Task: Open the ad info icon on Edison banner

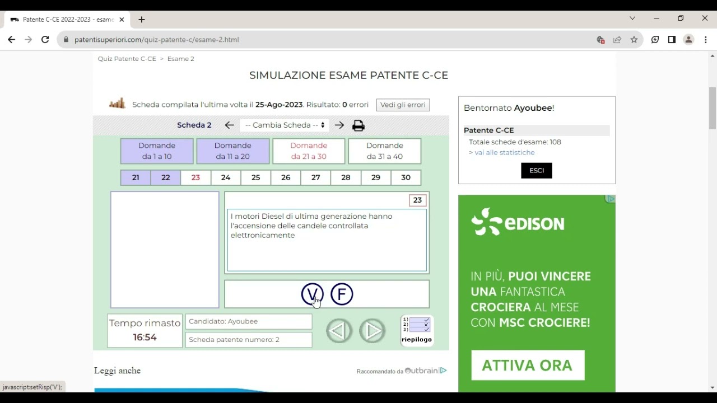Action: 610,199
